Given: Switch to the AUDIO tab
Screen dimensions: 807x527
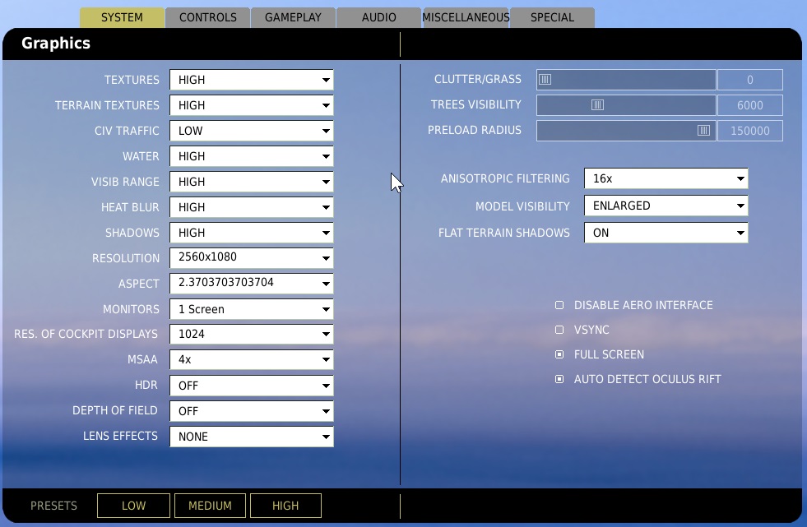Looking at the screenshot, I should point(378,17).
